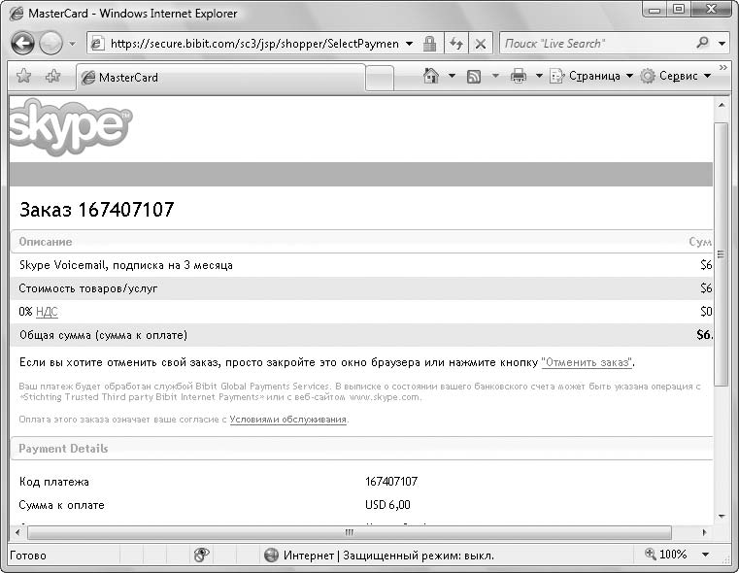Click the НДС link
The height and width of the screenshot is (573, 739).
point(47,312)
